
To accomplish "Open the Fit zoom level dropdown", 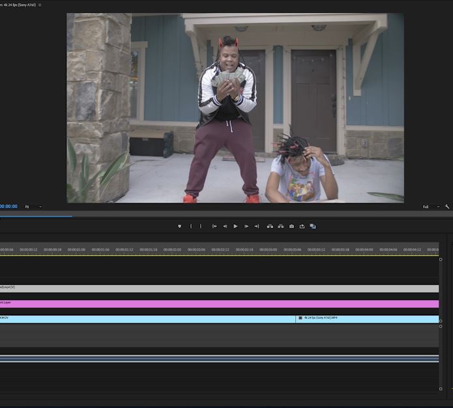I will click(x=33, y=207).
